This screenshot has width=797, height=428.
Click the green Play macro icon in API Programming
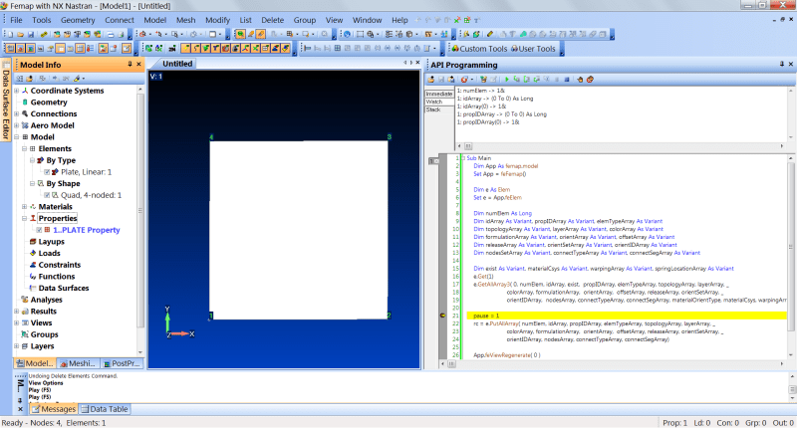(x=507, y=80)
